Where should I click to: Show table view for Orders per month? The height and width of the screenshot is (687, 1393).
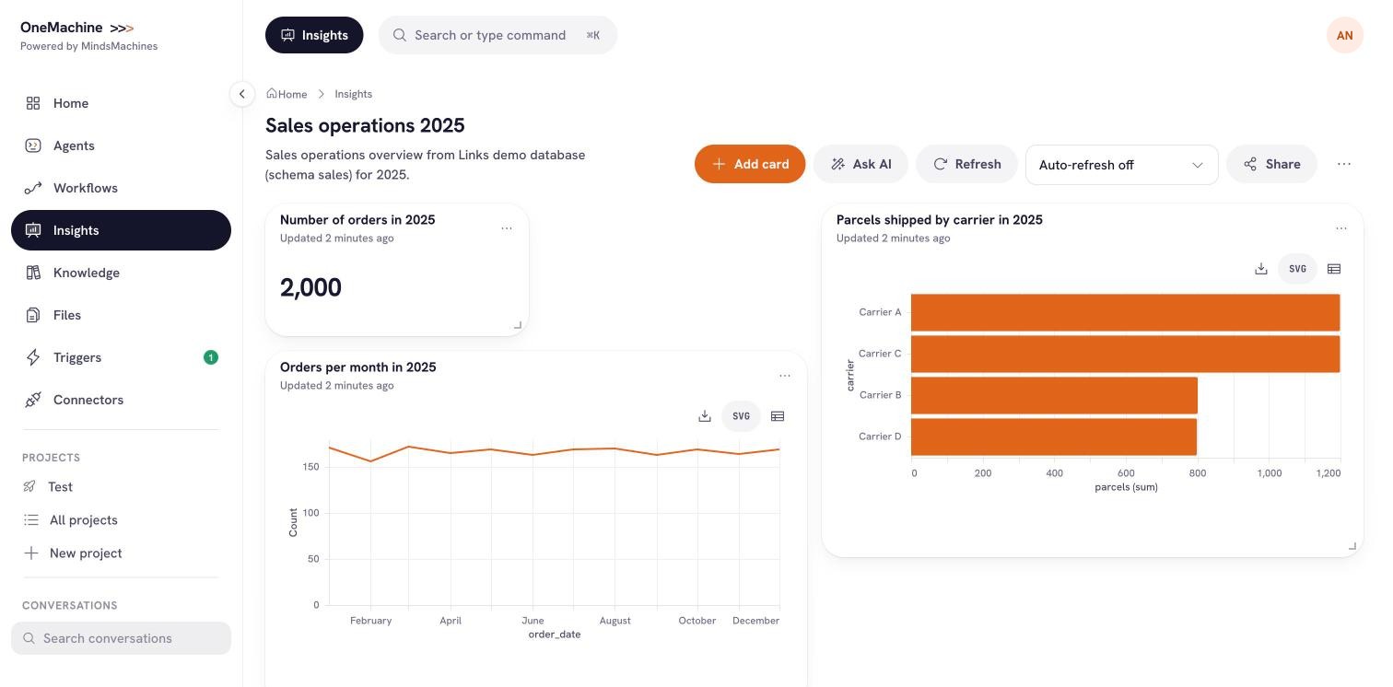(x=778, y=416)
